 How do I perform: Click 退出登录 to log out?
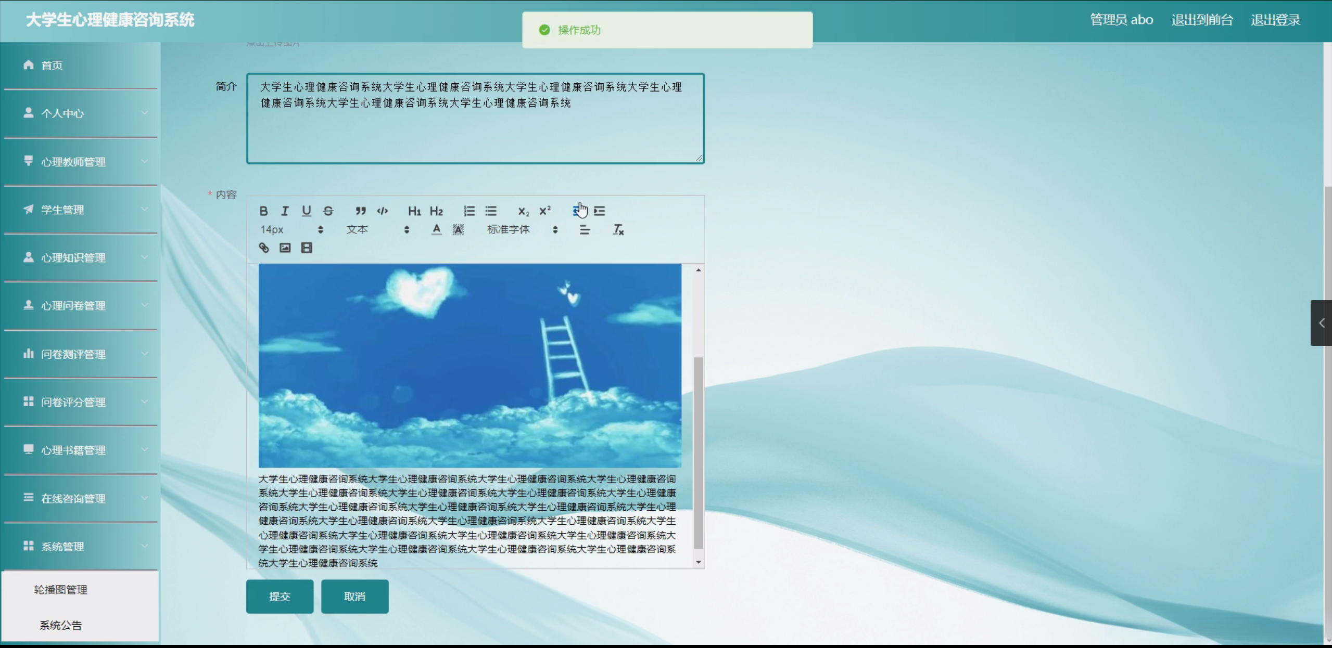point(1275,20)
